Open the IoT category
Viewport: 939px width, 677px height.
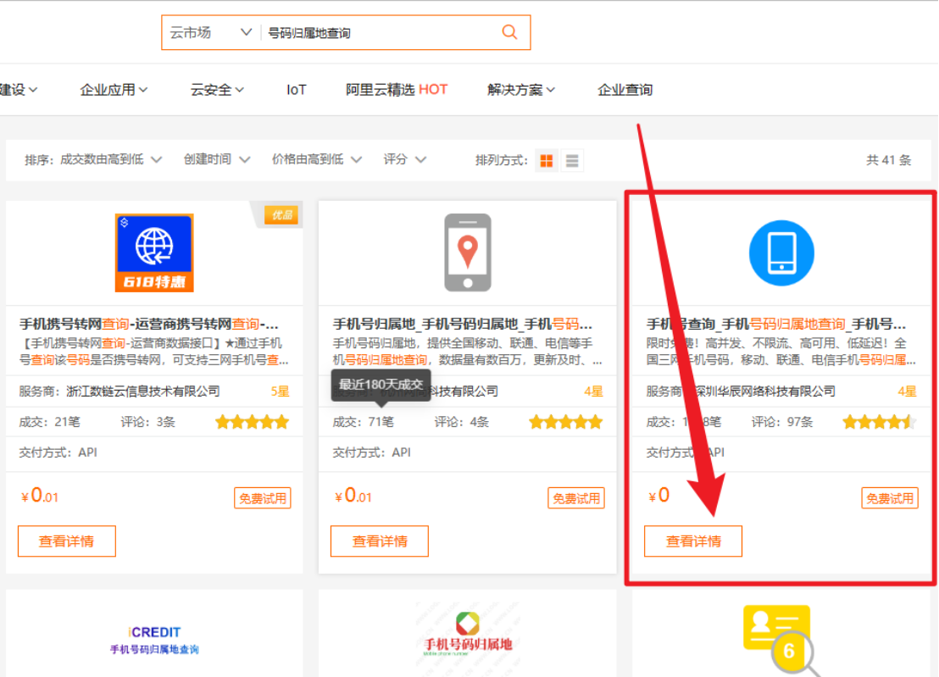(297, 90)
